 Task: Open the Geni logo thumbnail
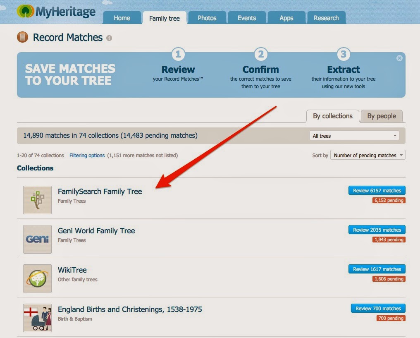tap(37, 239)
